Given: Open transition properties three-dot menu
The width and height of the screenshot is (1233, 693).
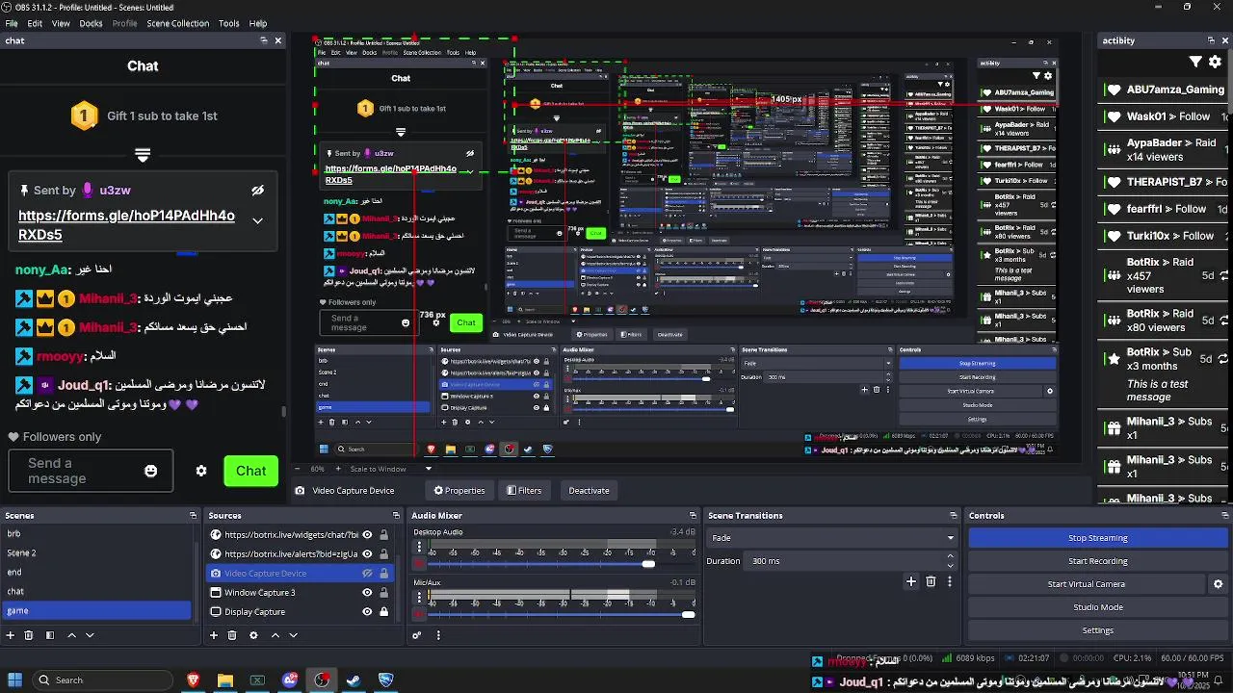Looking at the screenshot, I should [950, 581].
